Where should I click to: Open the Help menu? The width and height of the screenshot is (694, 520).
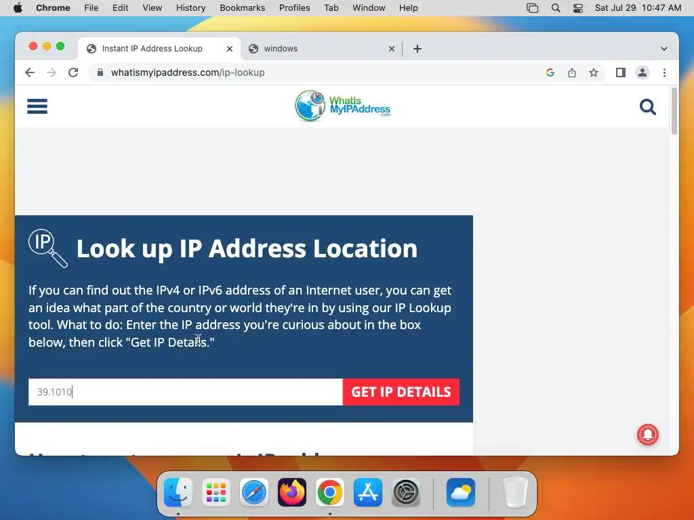click(408, 8)
